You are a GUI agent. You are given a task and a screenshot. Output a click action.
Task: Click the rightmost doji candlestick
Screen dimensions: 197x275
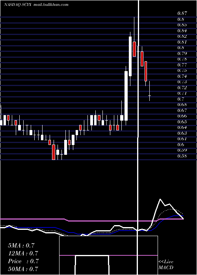pos(149,95)
